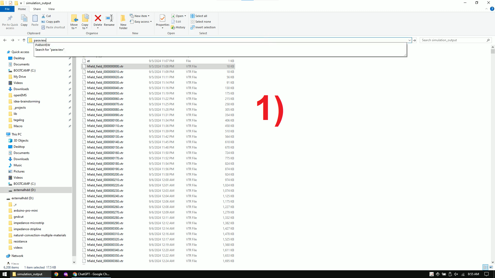Viewport: 495px width, 278px height.
Task: Click the Rename icon
Action: pyautogui.click(x=109, y=18)
